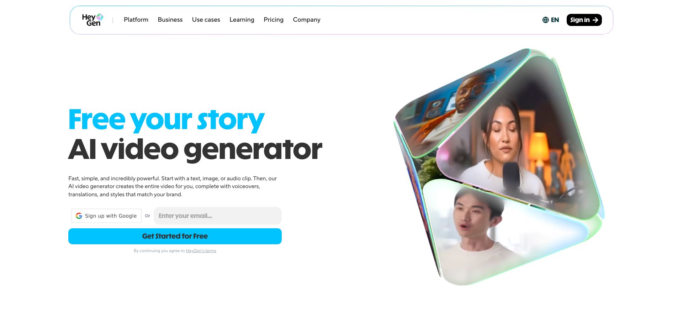683x320 pixels.
Task: Click the Google G logo icon
Action: 79,216
